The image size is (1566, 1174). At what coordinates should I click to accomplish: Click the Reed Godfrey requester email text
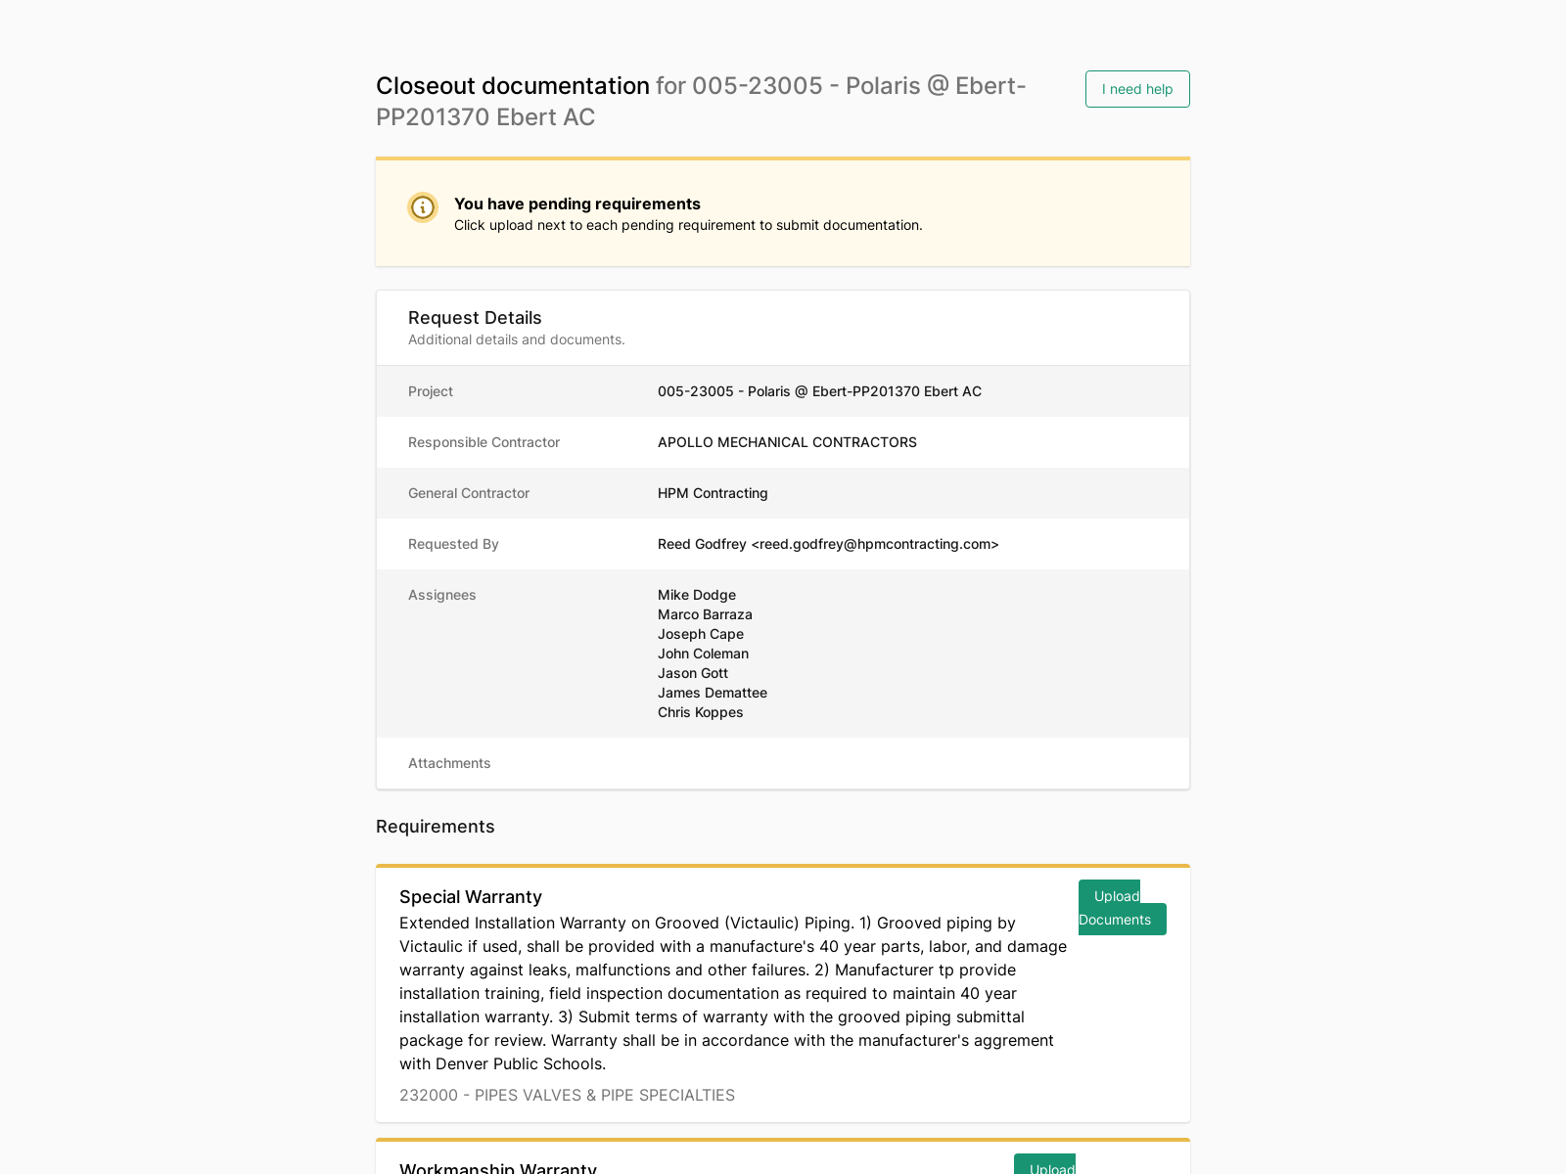pyautogui.click(x=828, y=544)
